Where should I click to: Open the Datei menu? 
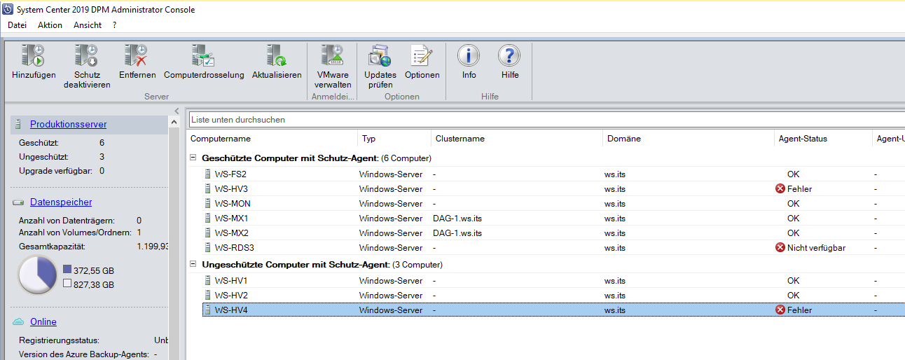17,25
